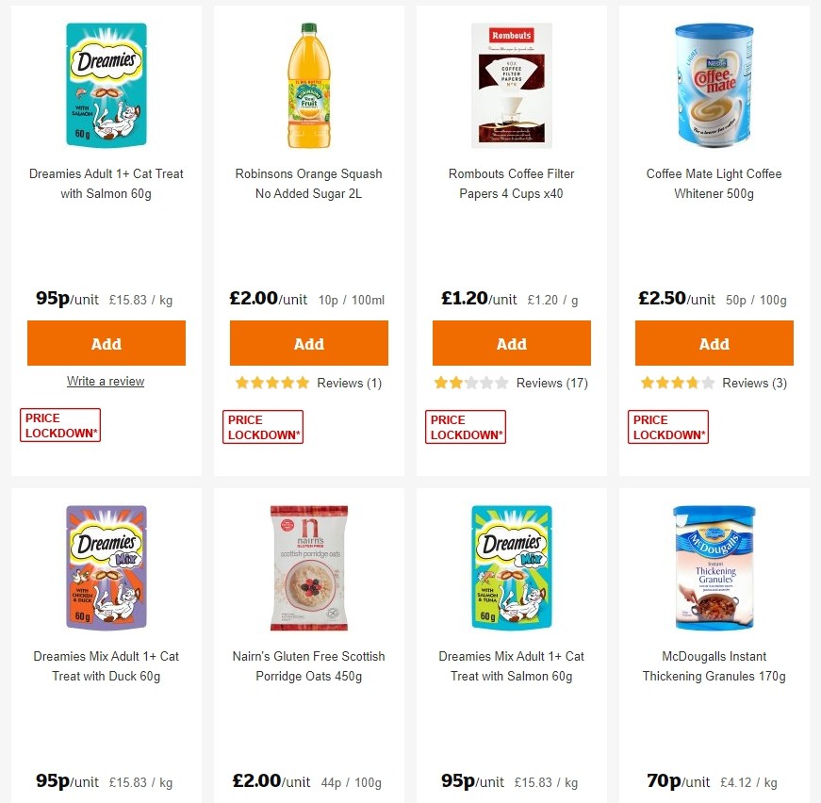View the Robinsons Orange Squash bottle photo

pyautogui.click(x=308, y=85)
